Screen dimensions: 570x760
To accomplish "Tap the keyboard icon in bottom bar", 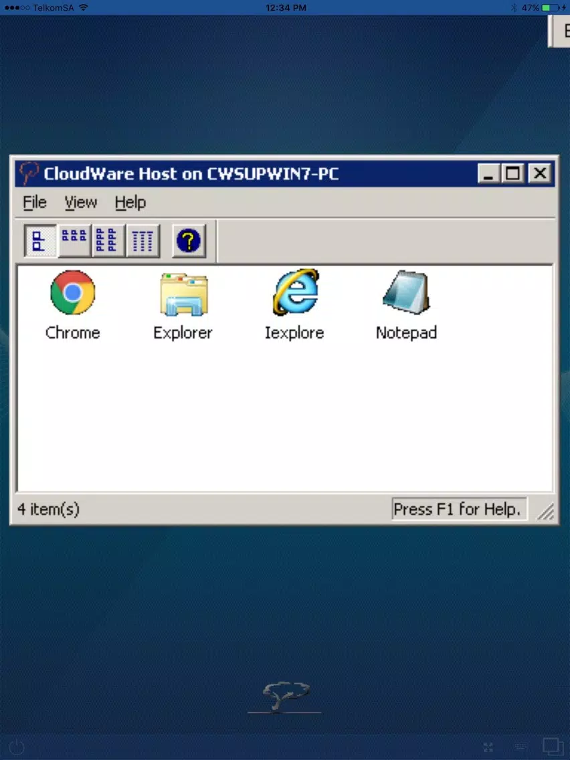I will pyautogui.click(x=520, y=747).
